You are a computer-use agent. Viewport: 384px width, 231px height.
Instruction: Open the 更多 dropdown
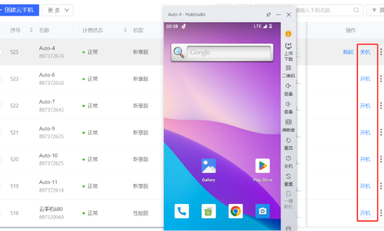tap(58, 10)
